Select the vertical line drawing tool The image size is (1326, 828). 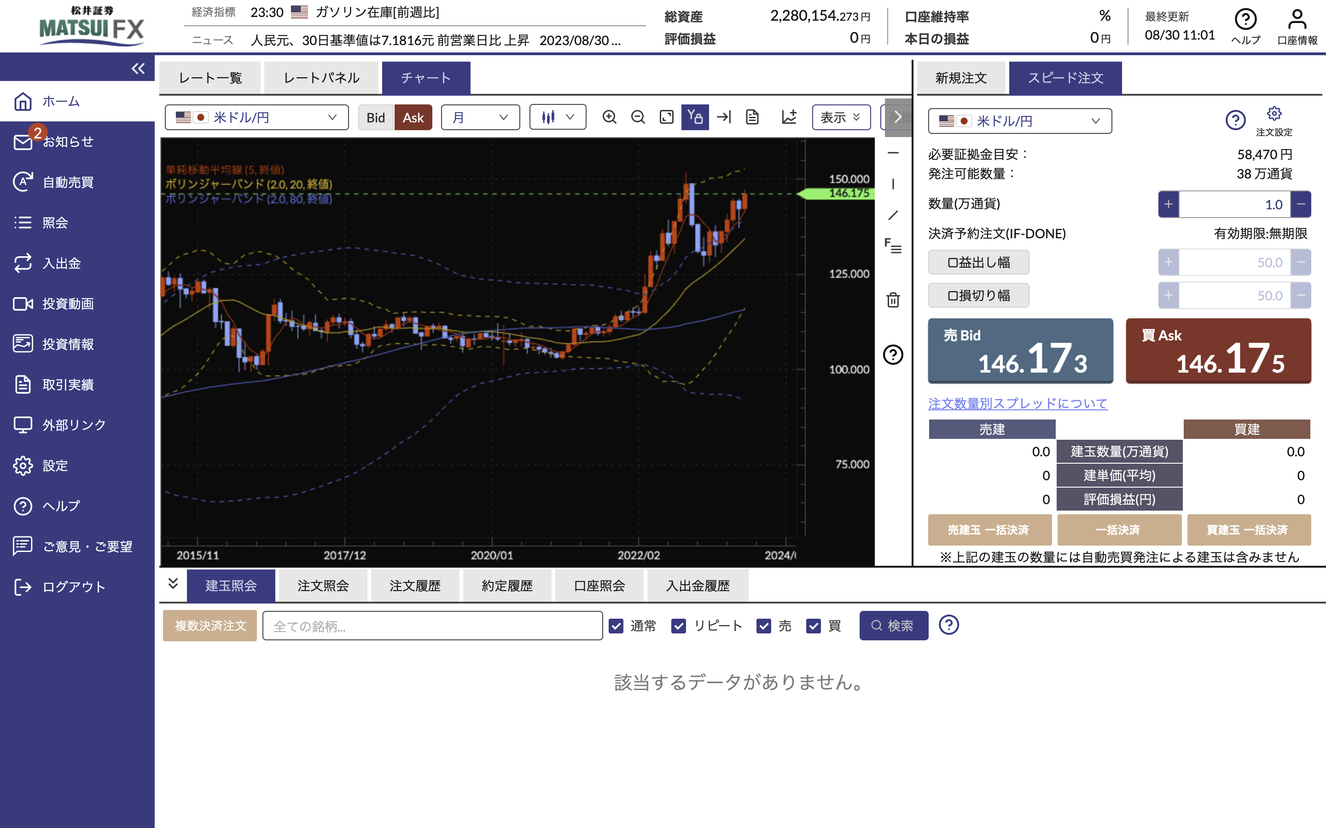pos(893,184)
